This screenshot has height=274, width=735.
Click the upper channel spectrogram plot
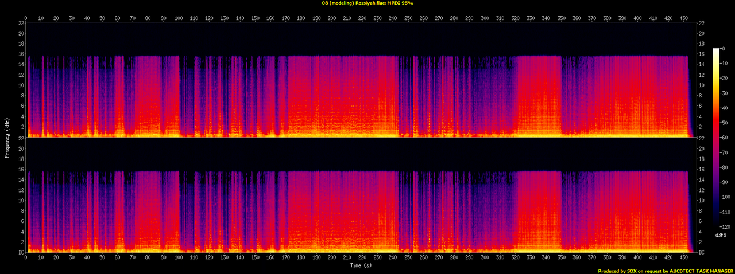click(361, 80)
